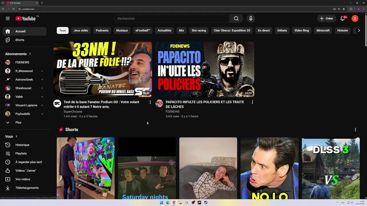Go to Accueil in sidebar
367x206 pixels.
pos(24,31)
